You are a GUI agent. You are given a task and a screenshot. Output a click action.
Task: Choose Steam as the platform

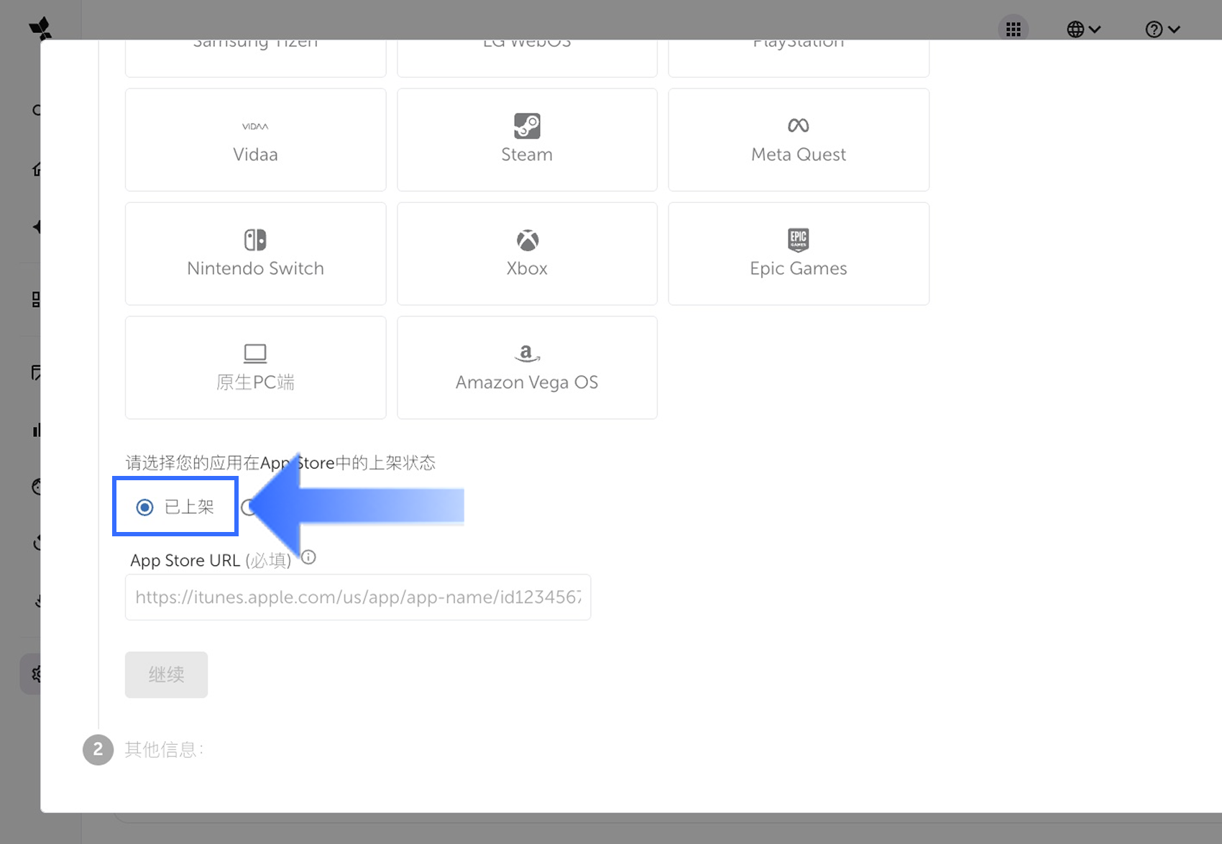[x=527, y=140]
